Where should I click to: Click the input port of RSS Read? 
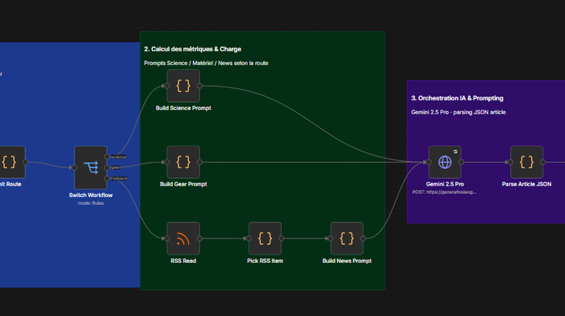point(167,239)
